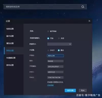This screenshot has width=102, height=98.
Task: Open the 性能设置 tab
Action: (x=10, y=29)
